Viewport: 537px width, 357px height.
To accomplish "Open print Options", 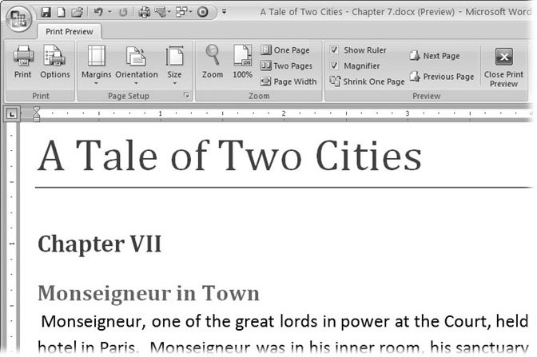I will click(55, 63).
